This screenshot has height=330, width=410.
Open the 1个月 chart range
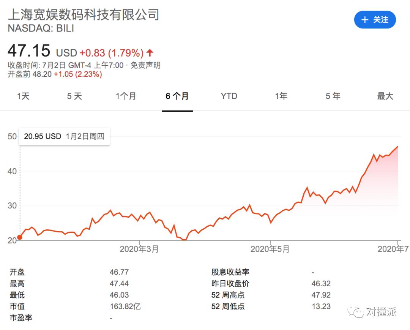point(126,96)
